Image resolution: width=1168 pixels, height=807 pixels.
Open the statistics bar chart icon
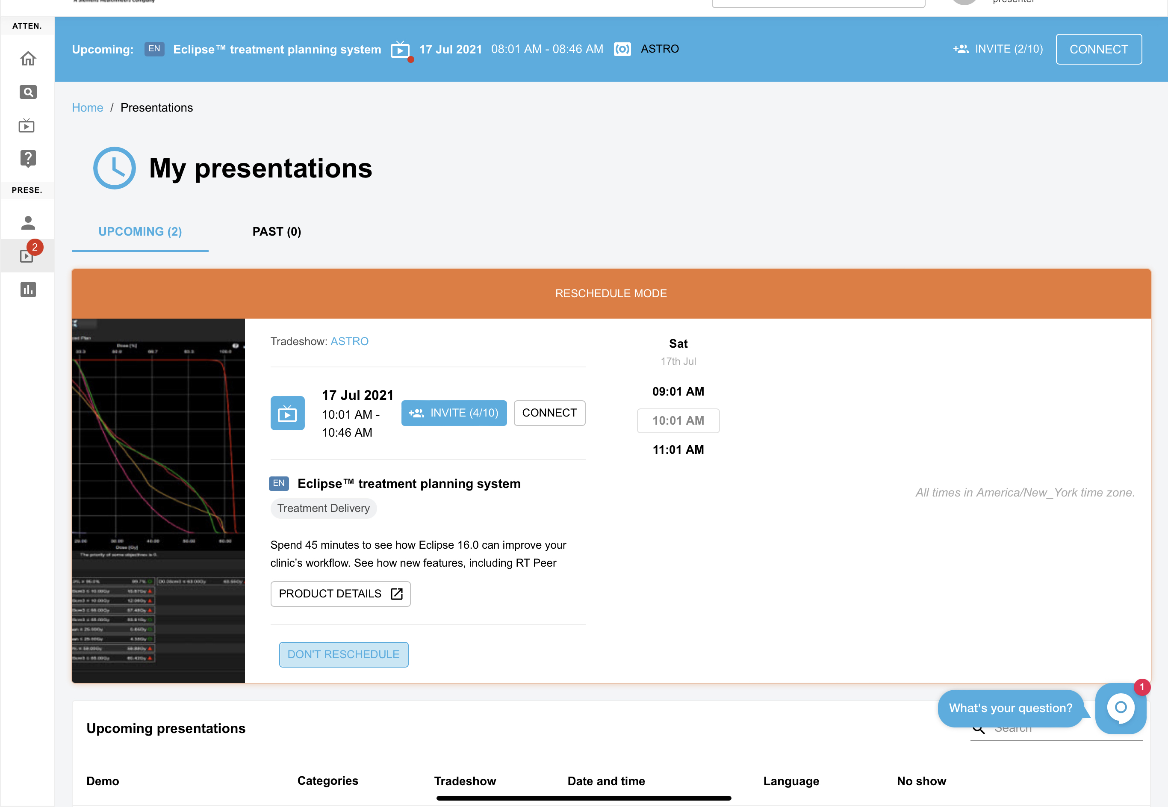28,289
